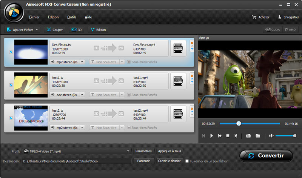Enable Sous-titres Forcés for Des.Fleurs.ts
This screenshot has width=302, height=178.
[x=129, y=62]
